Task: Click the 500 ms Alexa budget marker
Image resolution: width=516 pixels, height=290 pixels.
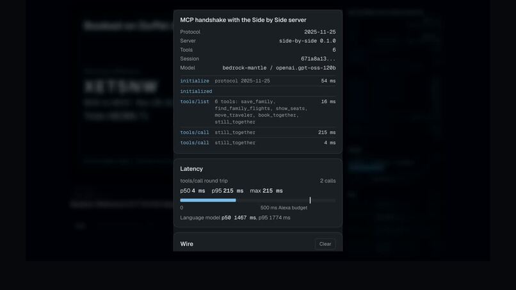Action: click(310, 200)
